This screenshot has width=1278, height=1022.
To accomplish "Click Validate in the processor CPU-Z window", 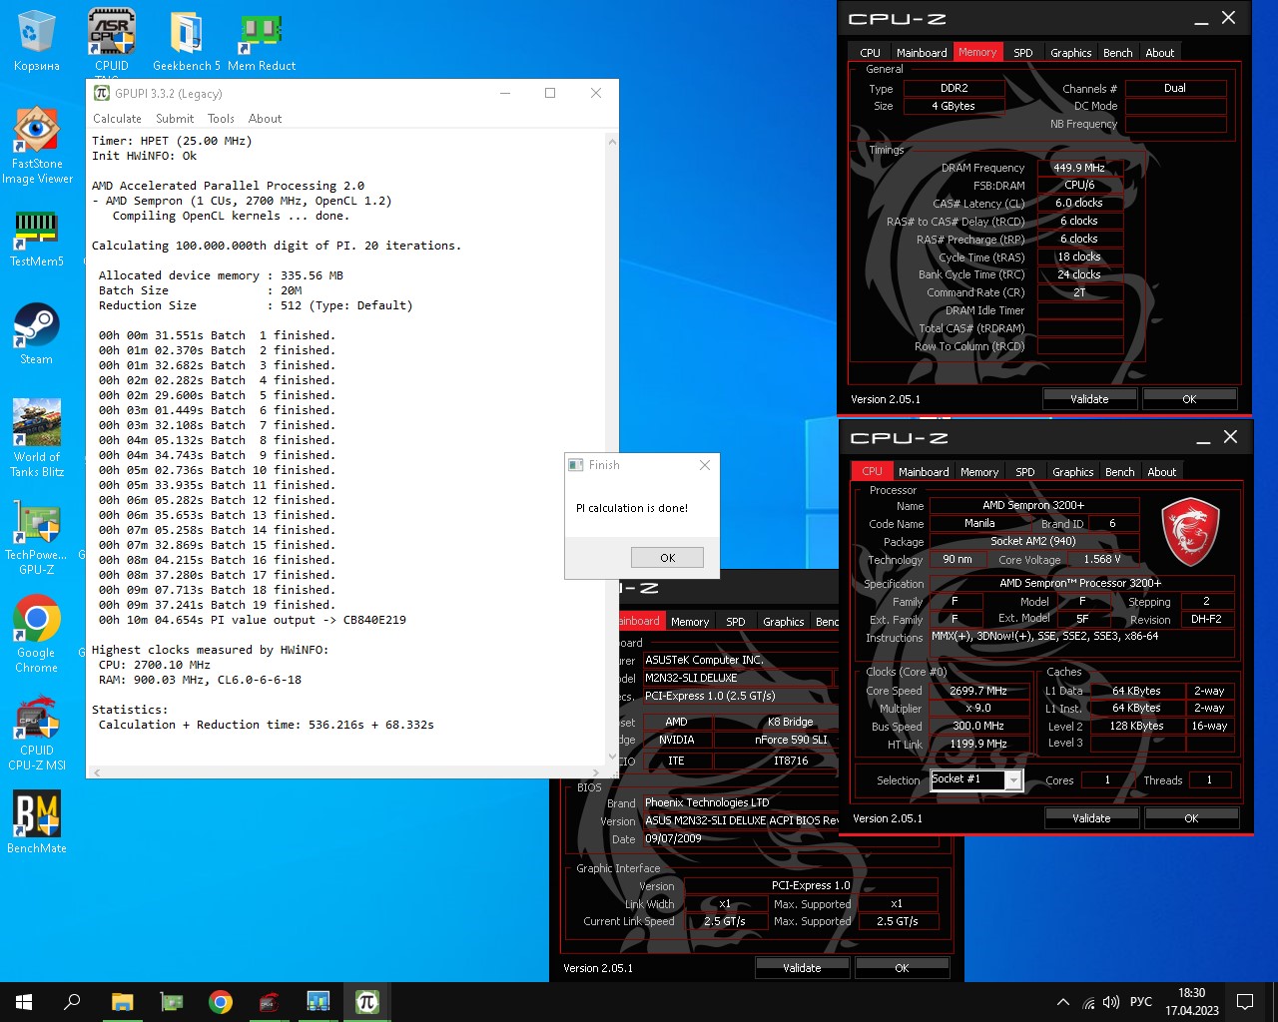I will (x=1091, y=818).
